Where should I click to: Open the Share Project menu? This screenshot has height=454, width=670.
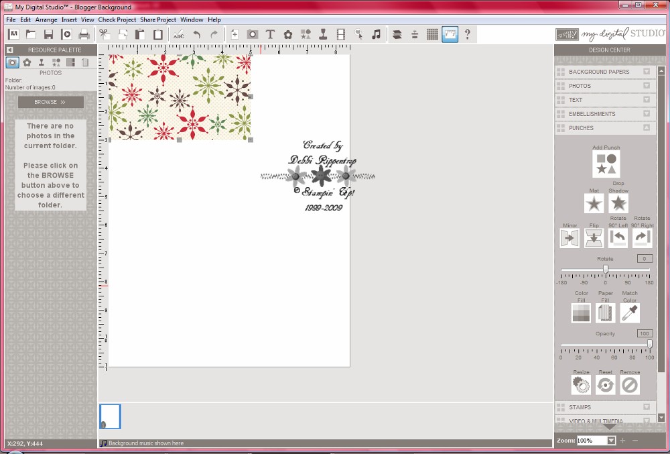(158, 19)
